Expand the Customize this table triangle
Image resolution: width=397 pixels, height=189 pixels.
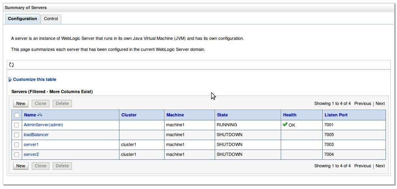pyautogui.click(x=10, y=80)
